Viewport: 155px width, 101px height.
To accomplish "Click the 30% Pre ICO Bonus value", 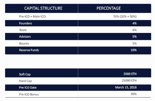I will [x=134, y=94].
